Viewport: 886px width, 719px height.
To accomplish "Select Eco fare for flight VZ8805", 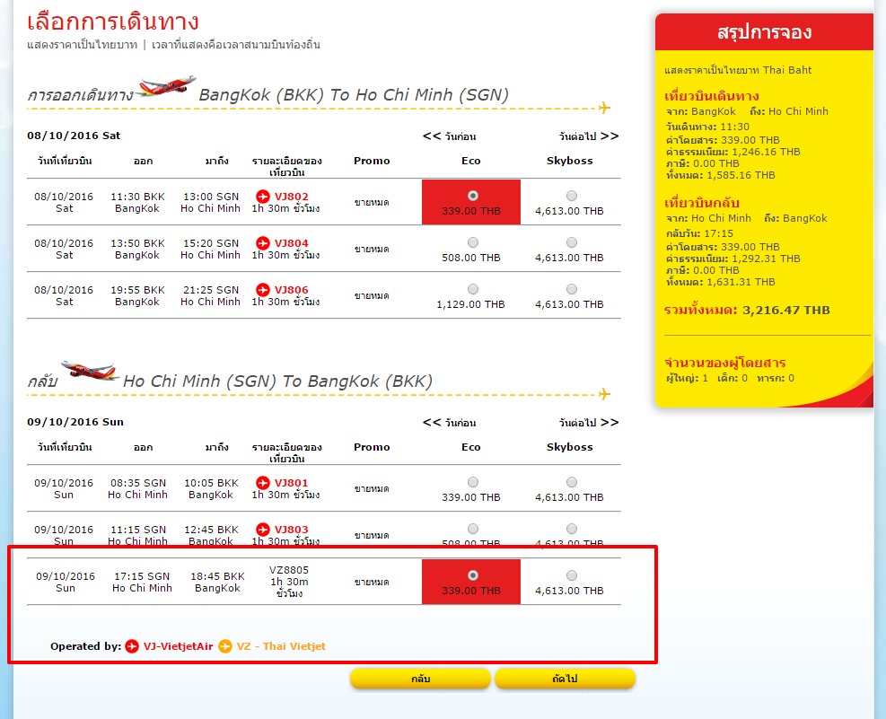I will coord(473,575).
